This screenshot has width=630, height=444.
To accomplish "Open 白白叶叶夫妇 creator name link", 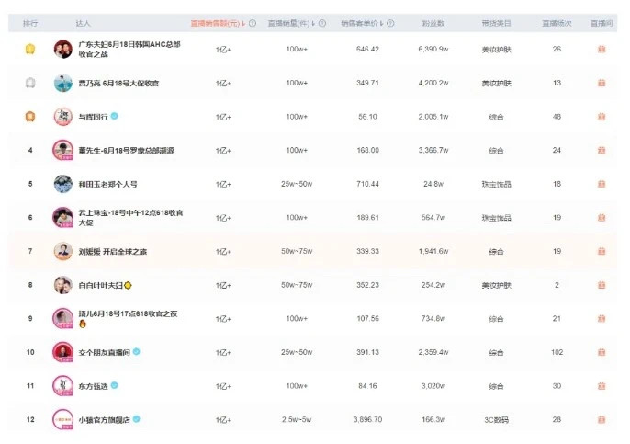I will coord(100,286).
